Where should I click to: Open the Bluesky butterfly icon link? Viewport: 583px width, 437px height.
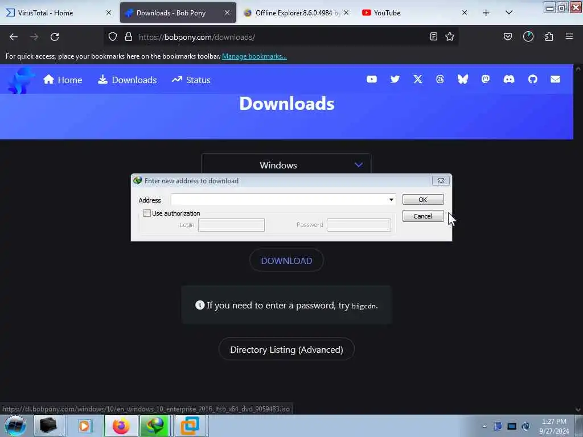tap(462, 79)
